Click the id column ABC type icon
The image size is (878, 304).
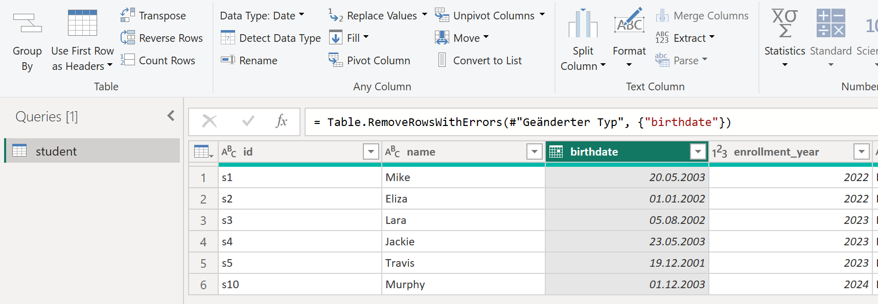tap(229, 151)
